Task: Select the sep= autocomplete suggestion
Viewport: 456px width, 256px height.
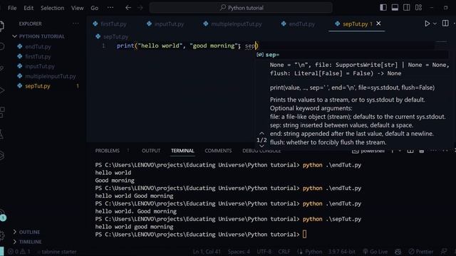Action: click(x=352, y=55)
